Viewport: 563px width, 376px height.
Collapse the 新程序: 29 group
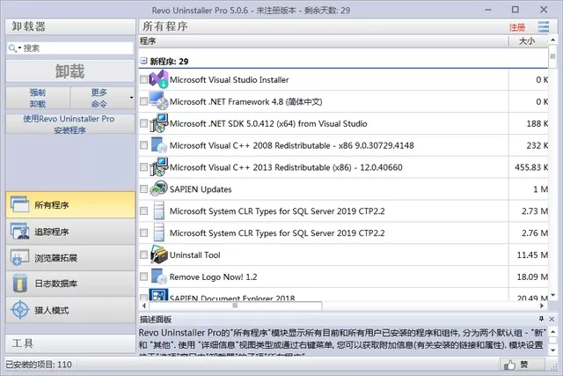144,61
